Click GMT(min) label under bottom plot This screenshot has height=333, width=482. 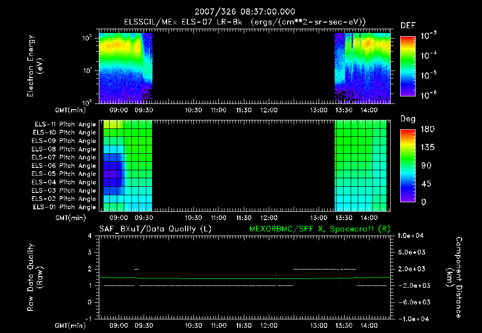click(x=71, y=326)
